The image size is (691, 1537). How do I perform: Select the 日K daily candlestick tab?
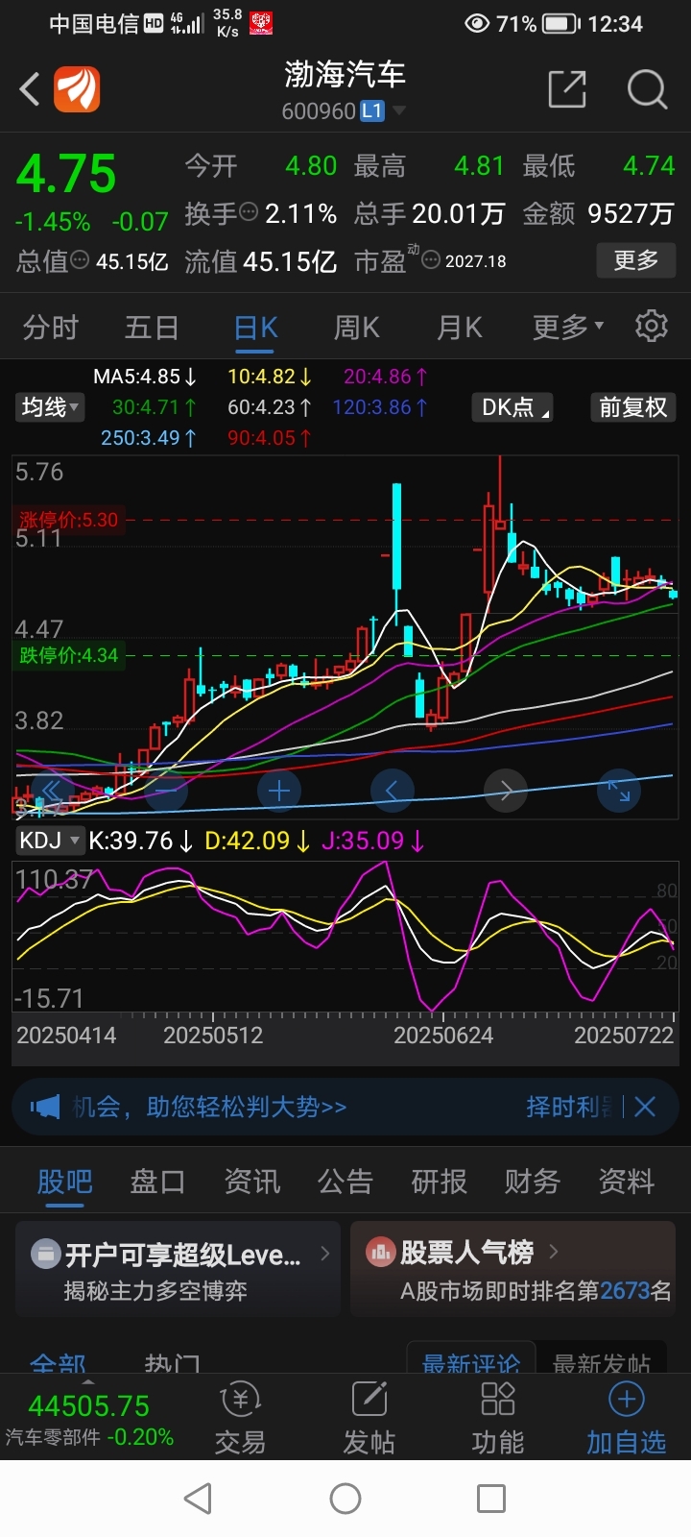(256, 328)
